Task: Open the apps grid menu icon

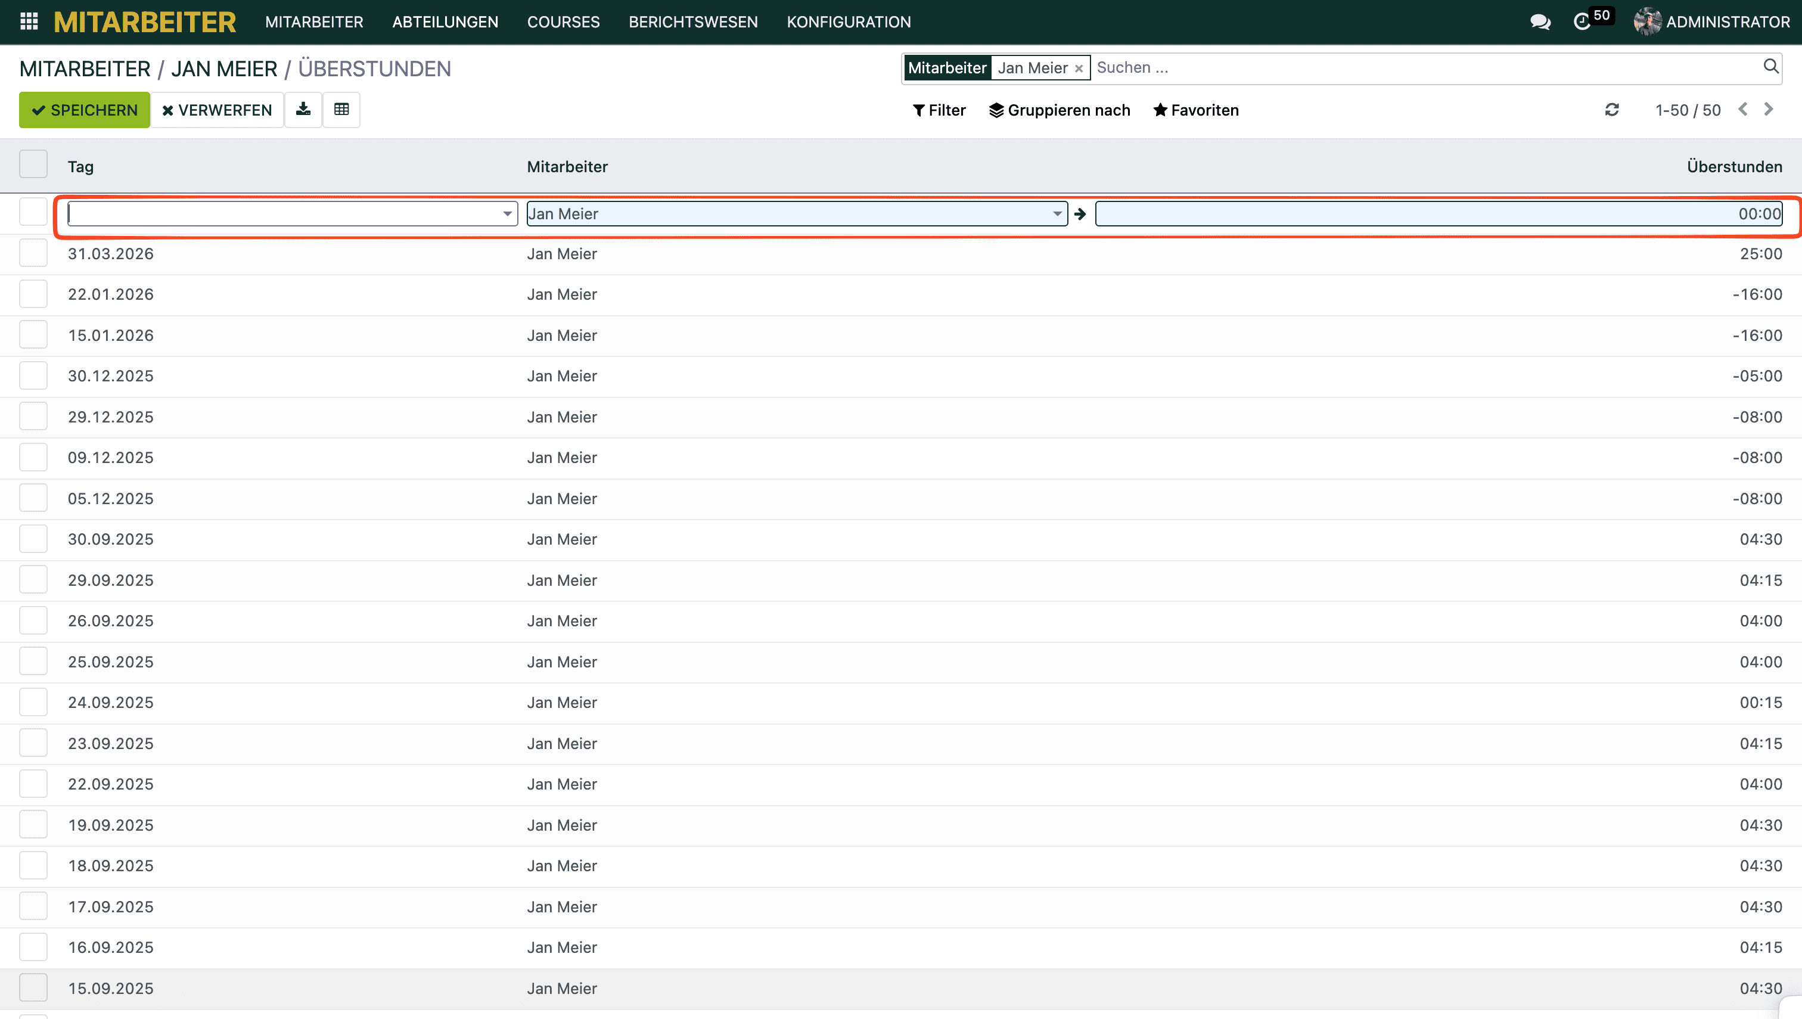Action: [x=29, y=21]
